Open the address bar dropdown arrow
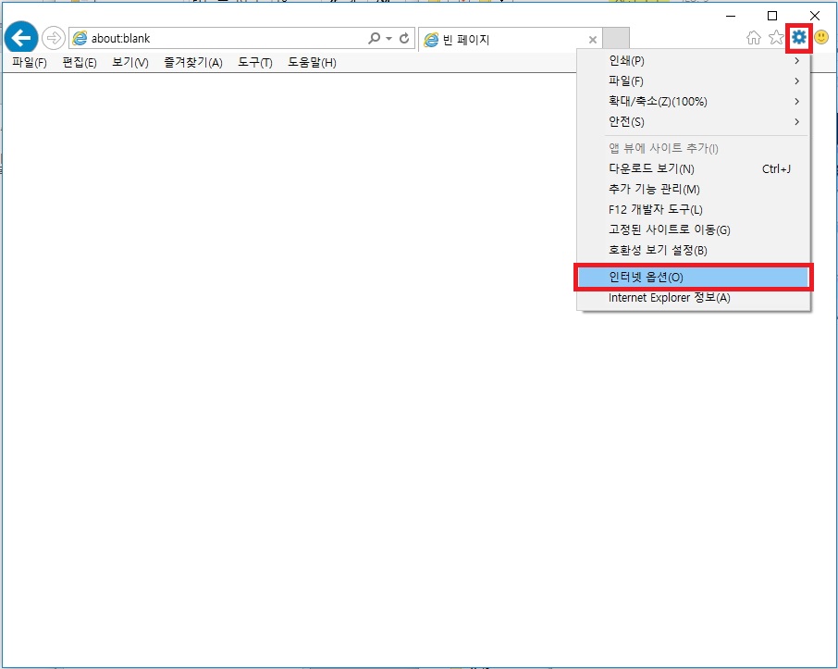 [389, 39]
